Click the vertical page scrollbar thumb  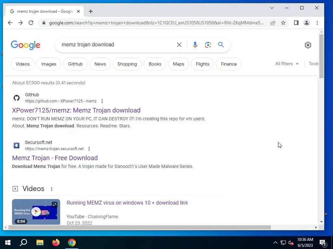pos(321,56)
